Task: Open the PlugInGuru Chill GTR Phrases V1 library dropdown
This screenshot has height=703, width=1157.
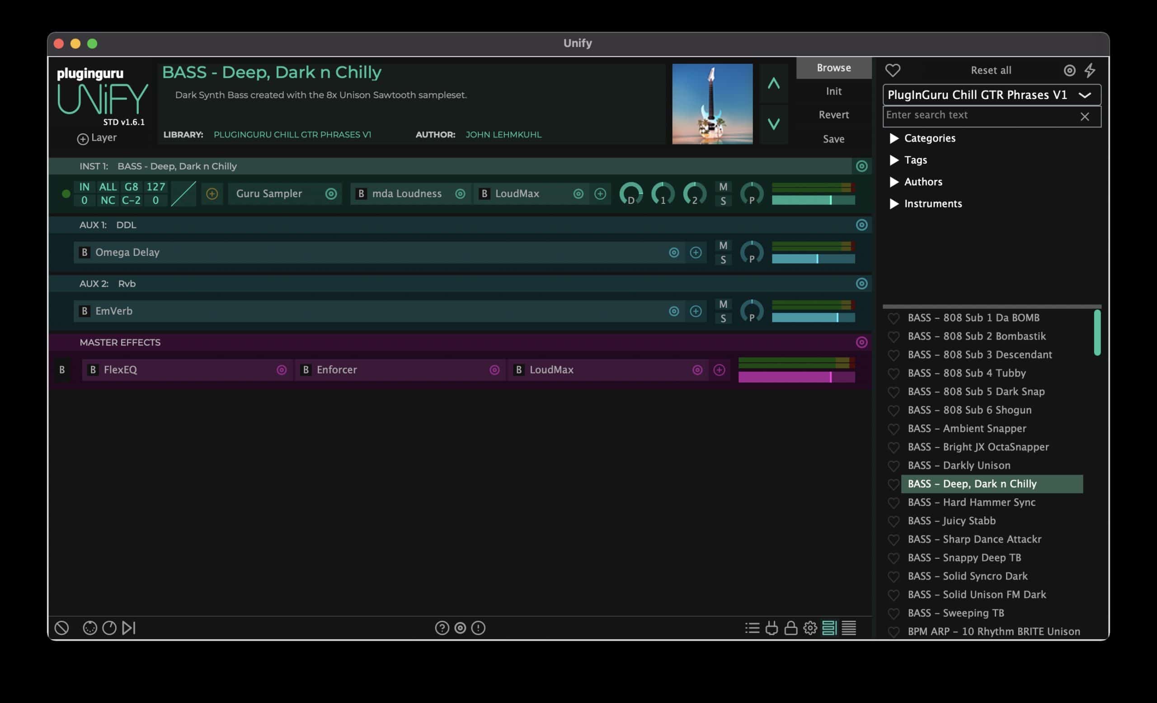Action: click(x=992, y=95)
